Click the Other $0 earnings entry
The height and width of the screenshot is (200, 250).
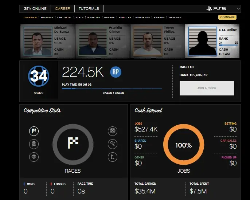tap(139, 161)
